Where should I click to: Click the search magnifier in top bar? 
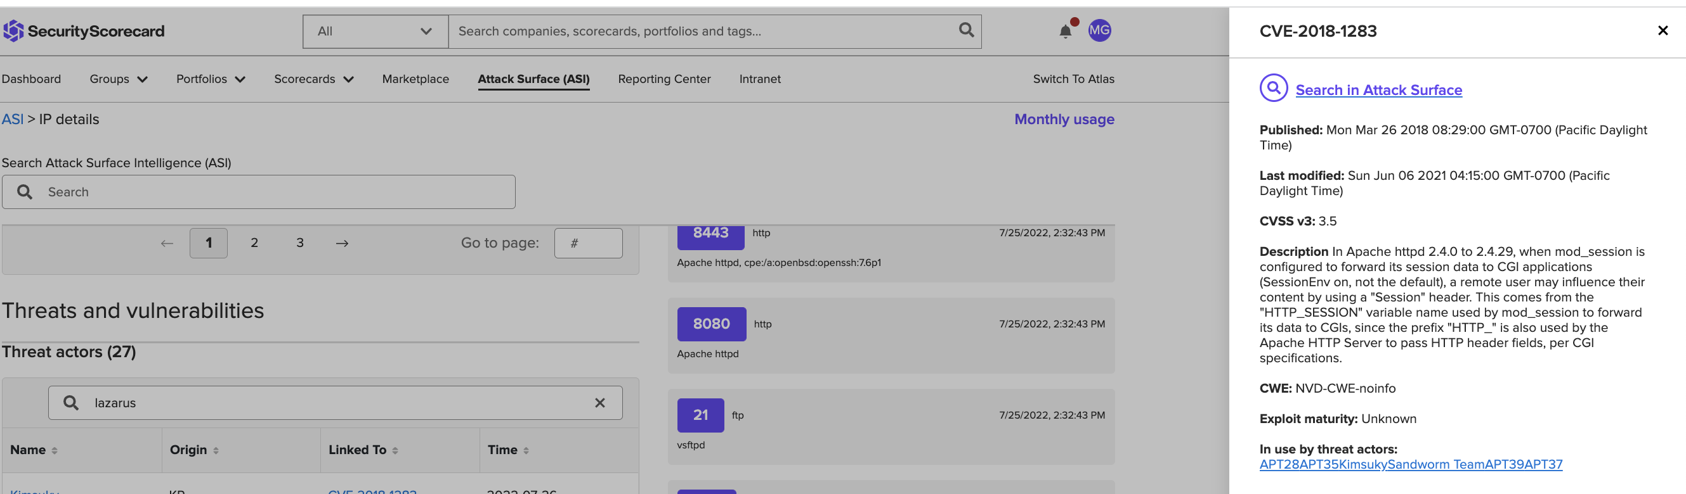click(x=966, y=30)
